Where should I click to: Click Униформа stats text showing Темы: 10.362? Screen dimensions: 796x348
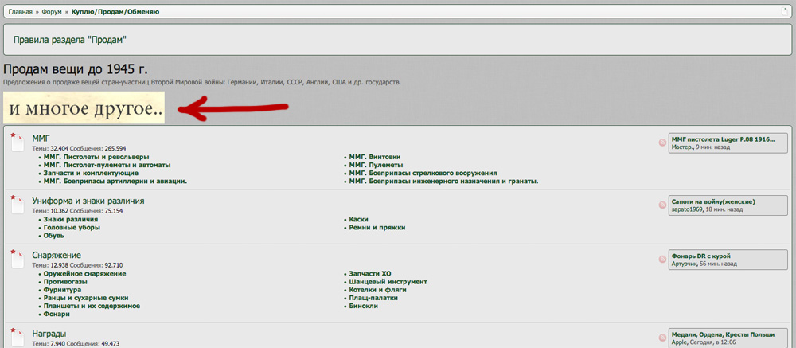(77, 211)
